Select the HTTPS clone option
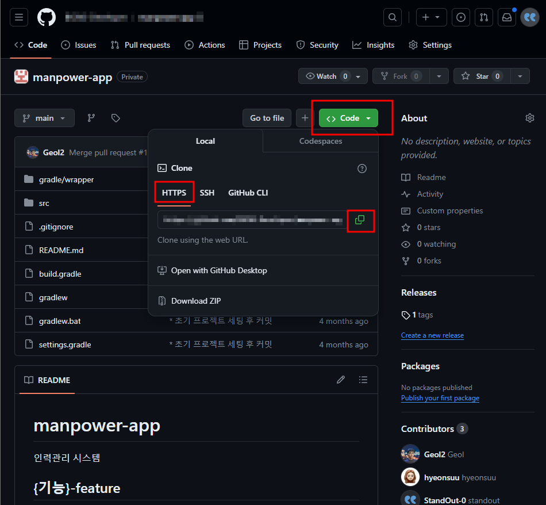Image resolution: width=546 pixels, height=505 pixels. click(x=174, y=193)
